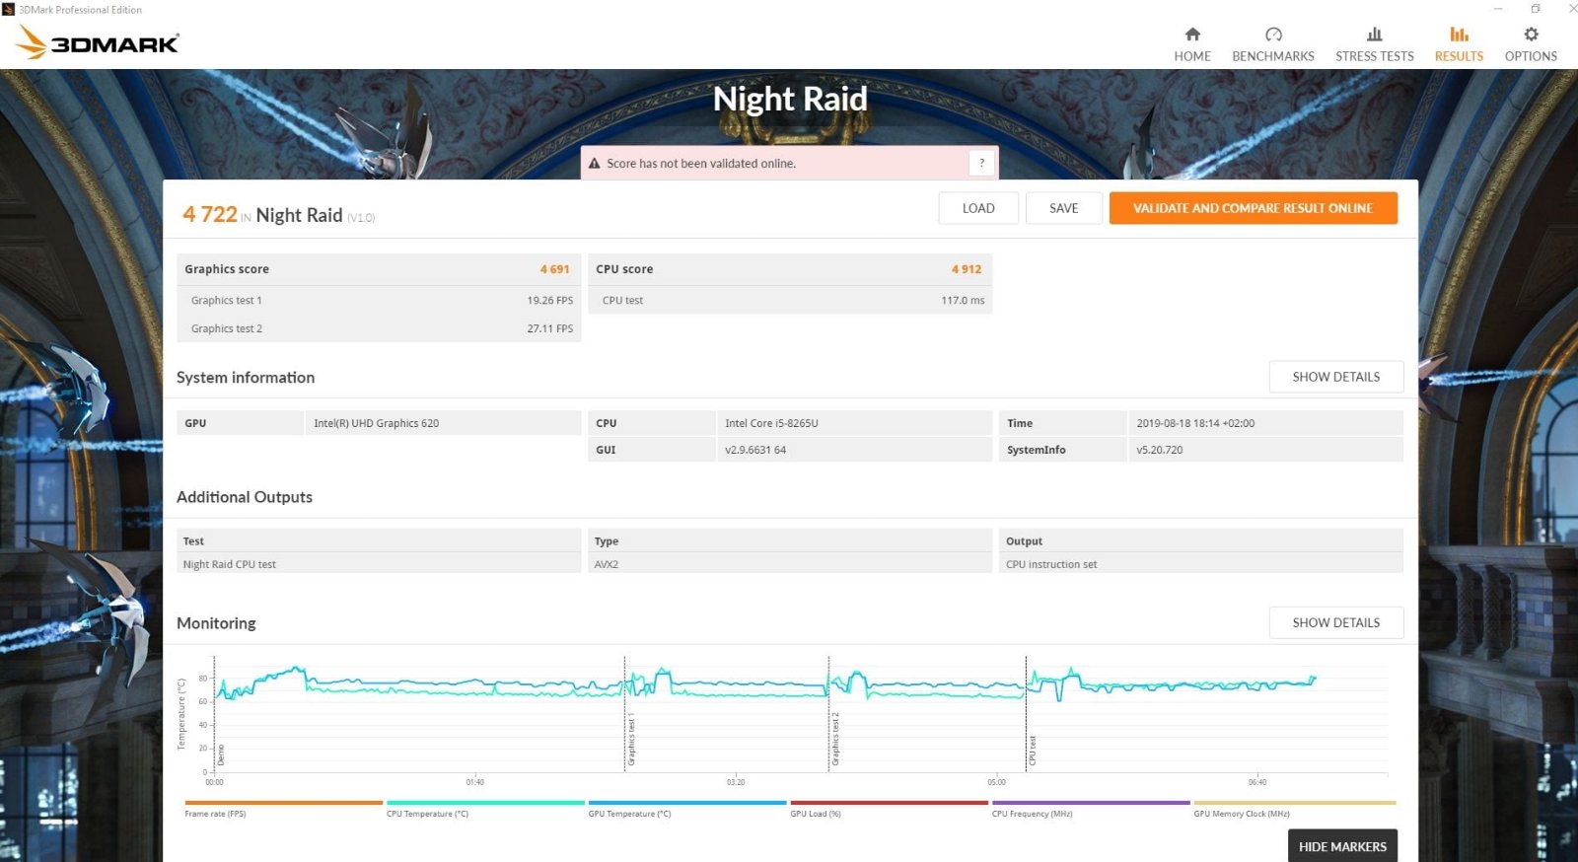Click Graphics test 1 marker on chart
The width and height of the screenshot is (1578, 862).
(x=631, y=741)
